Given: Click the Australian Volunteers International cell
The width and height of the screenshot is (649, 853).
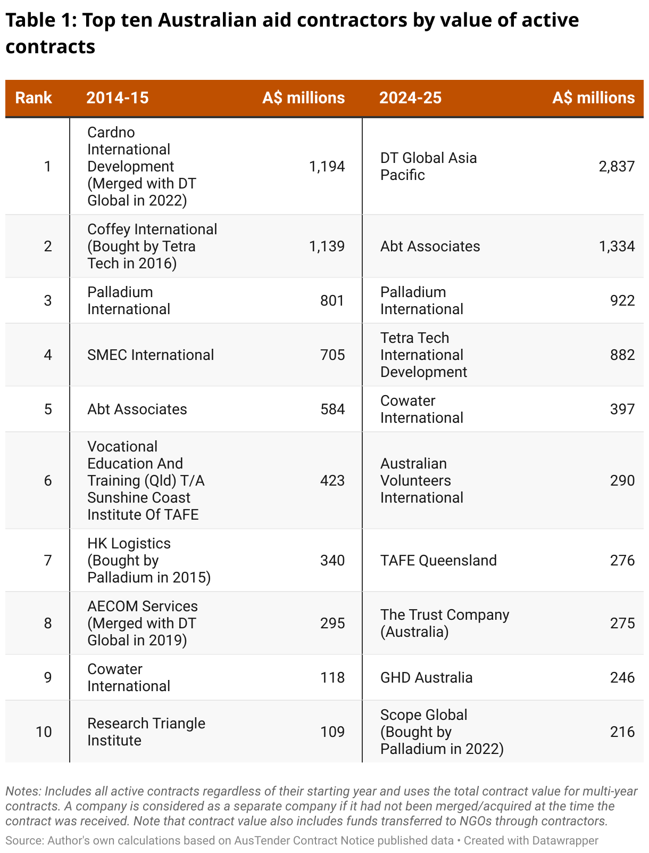Looking at the screenshot, I should (421, 480).
